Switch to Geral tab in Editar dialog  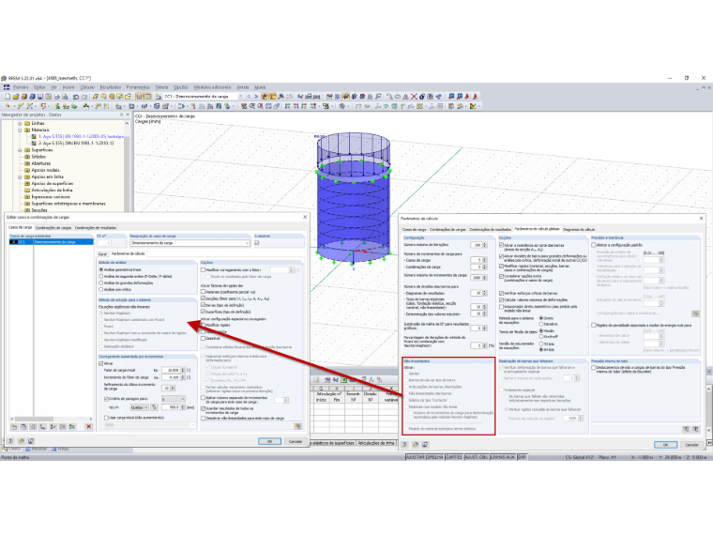(103, 253)
